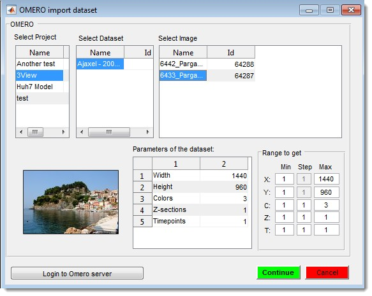This screenshot has height=296, width=372.
Task: Click the red Cancel button
Action: (x=327, y=272)
